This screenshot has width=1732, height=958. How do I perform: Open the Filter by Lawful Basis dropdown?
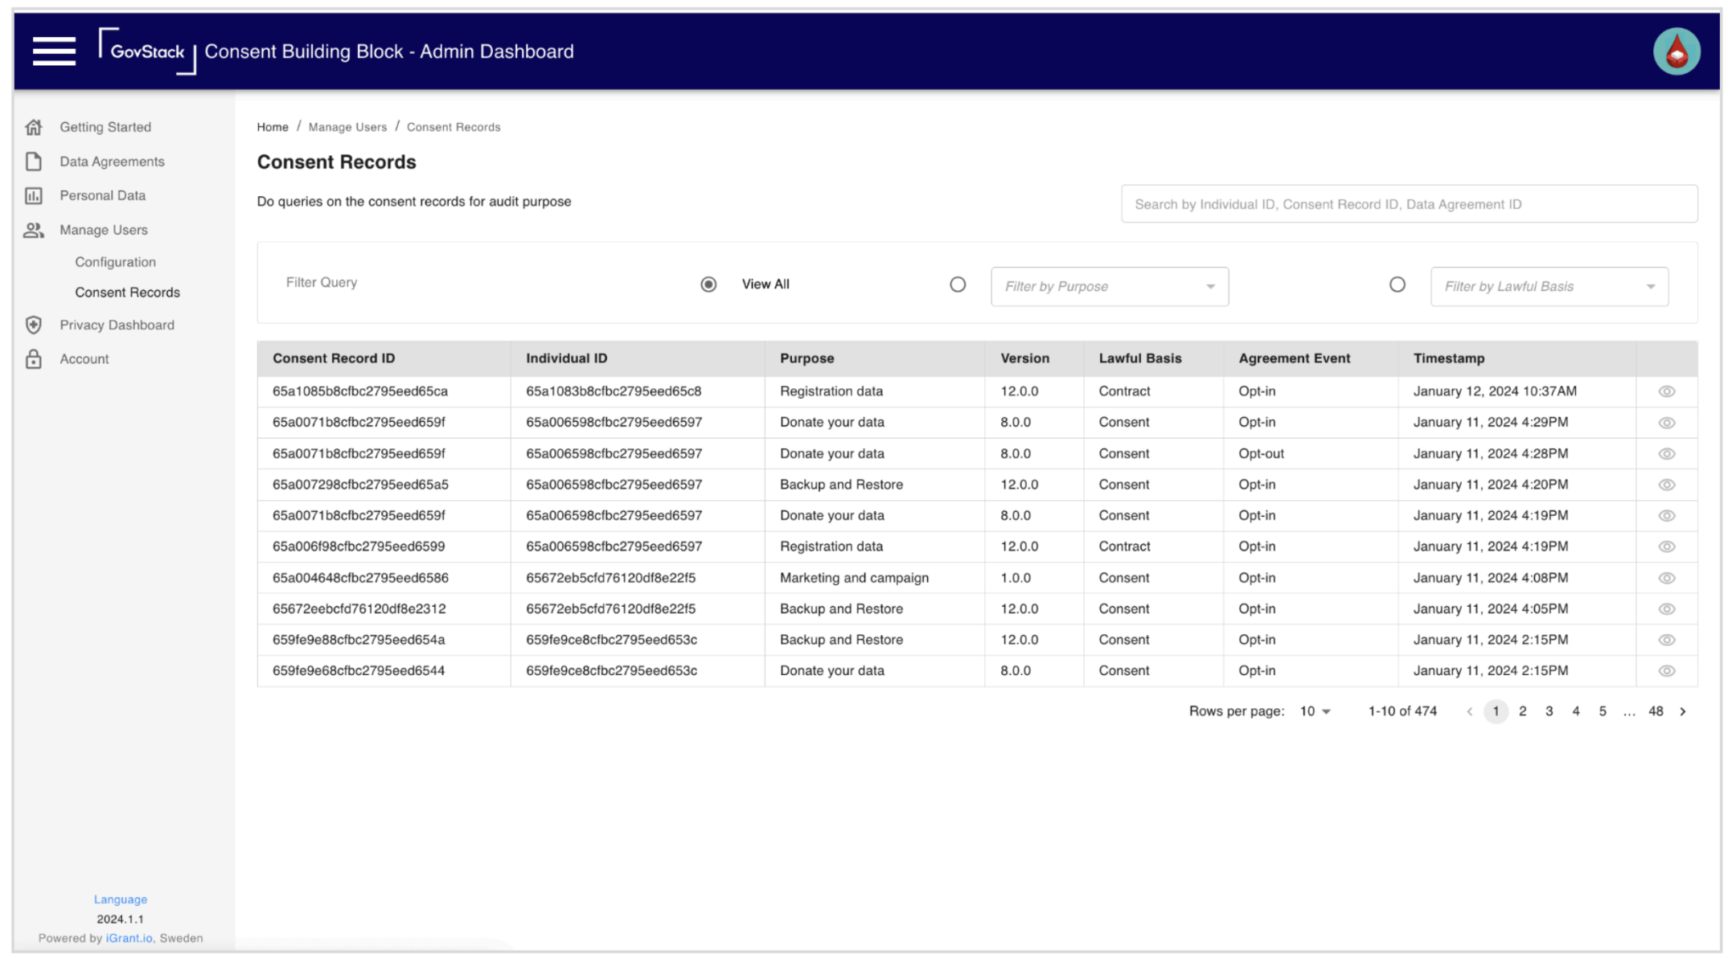click(1549, 287)
